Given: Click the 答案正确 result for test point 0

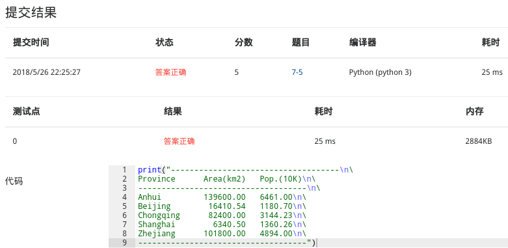Looking at the screenshot, I should point(179,141).
